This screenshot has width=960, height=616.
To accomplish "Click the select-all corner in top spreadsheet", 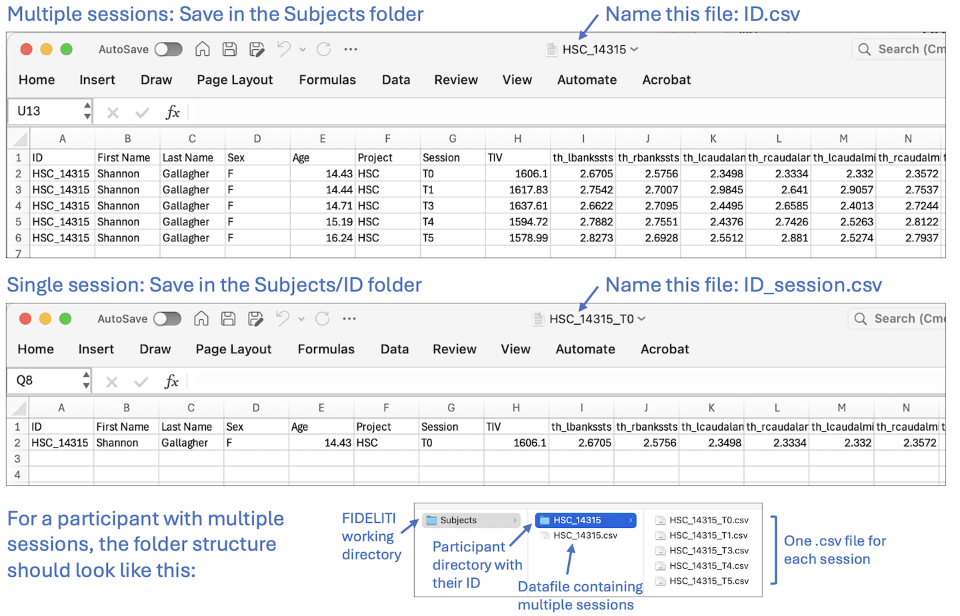I will tap(20, 139).
